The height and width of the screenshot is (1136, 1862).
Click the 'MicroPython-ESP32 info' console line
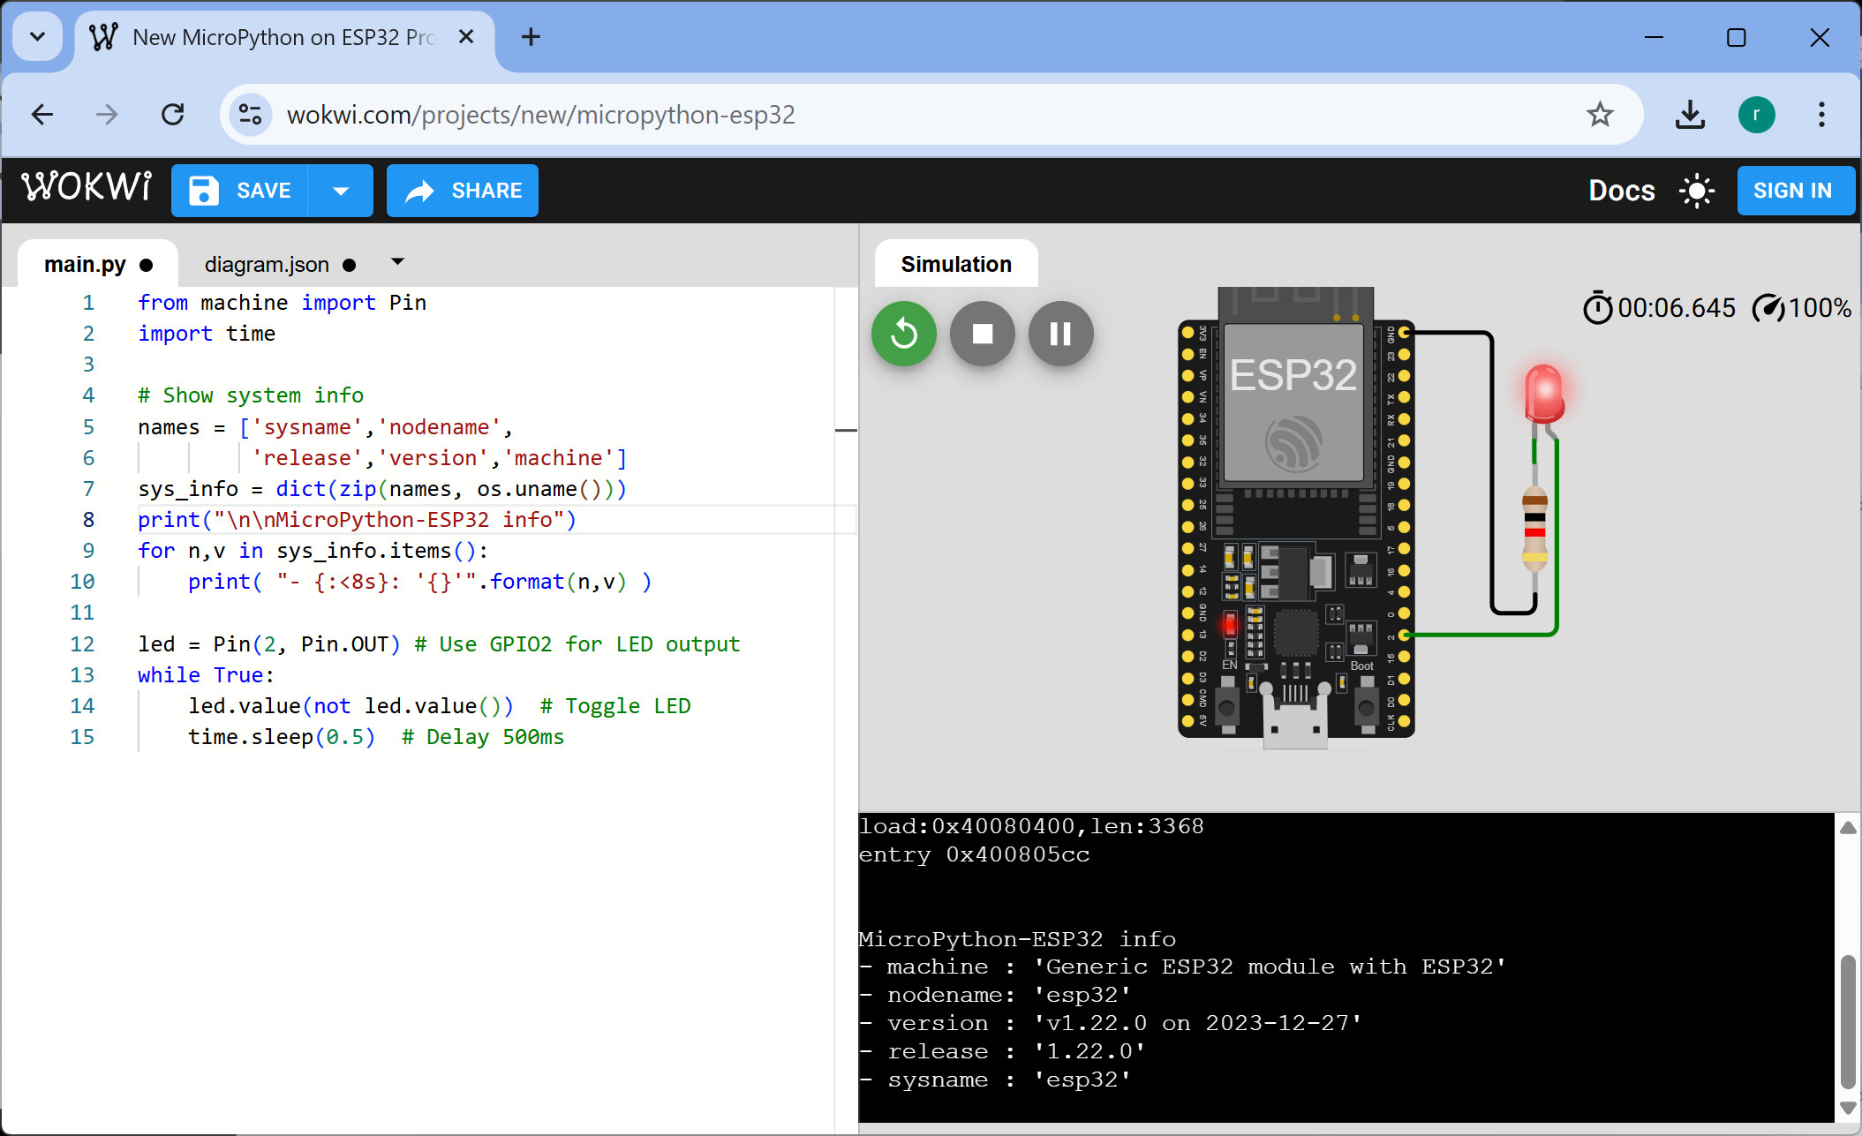(x=1017, y=939)
